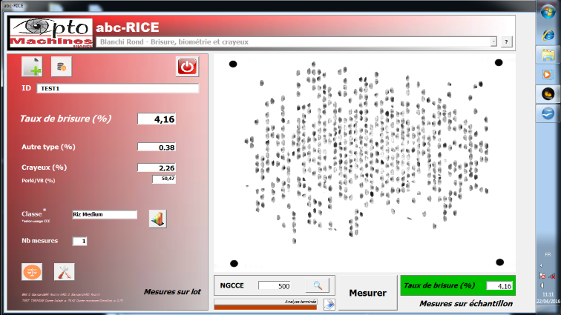Click the document icon beside progress bar
561x315 pixels.
point(329,305)
